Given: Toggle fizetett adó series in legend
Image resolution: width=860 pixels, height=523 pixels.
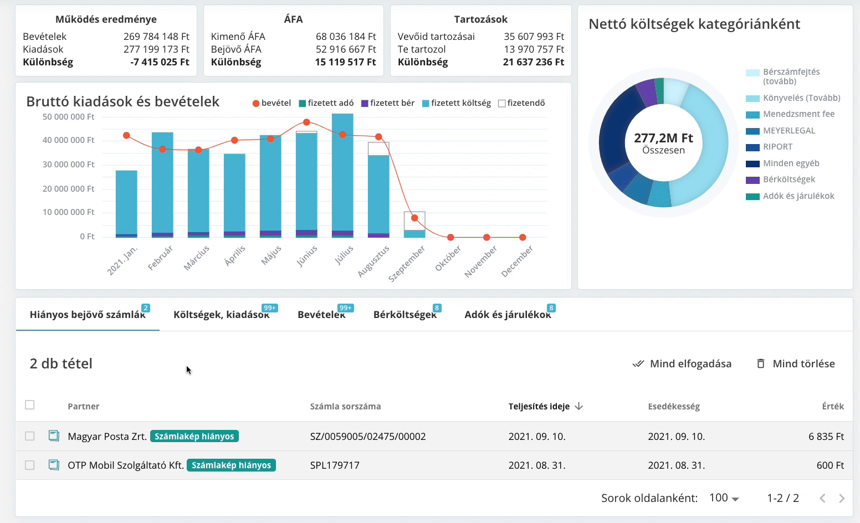Looking at the screenshot, I should [x=326, y=103].
